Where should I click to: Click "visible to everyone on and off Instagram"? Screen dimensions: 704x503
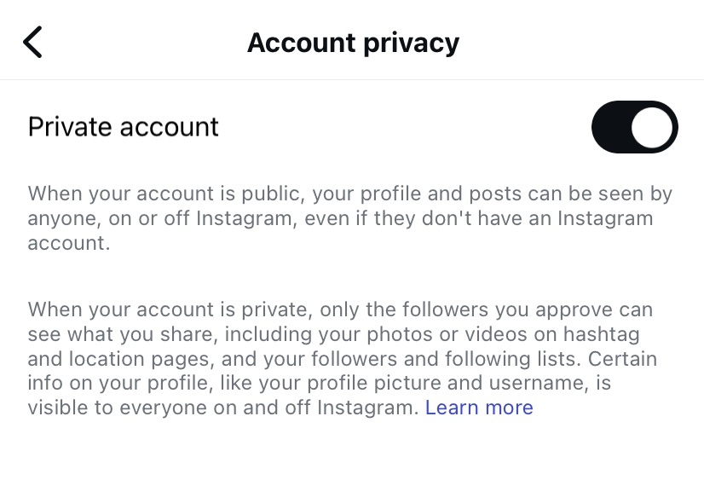point(223,408)
